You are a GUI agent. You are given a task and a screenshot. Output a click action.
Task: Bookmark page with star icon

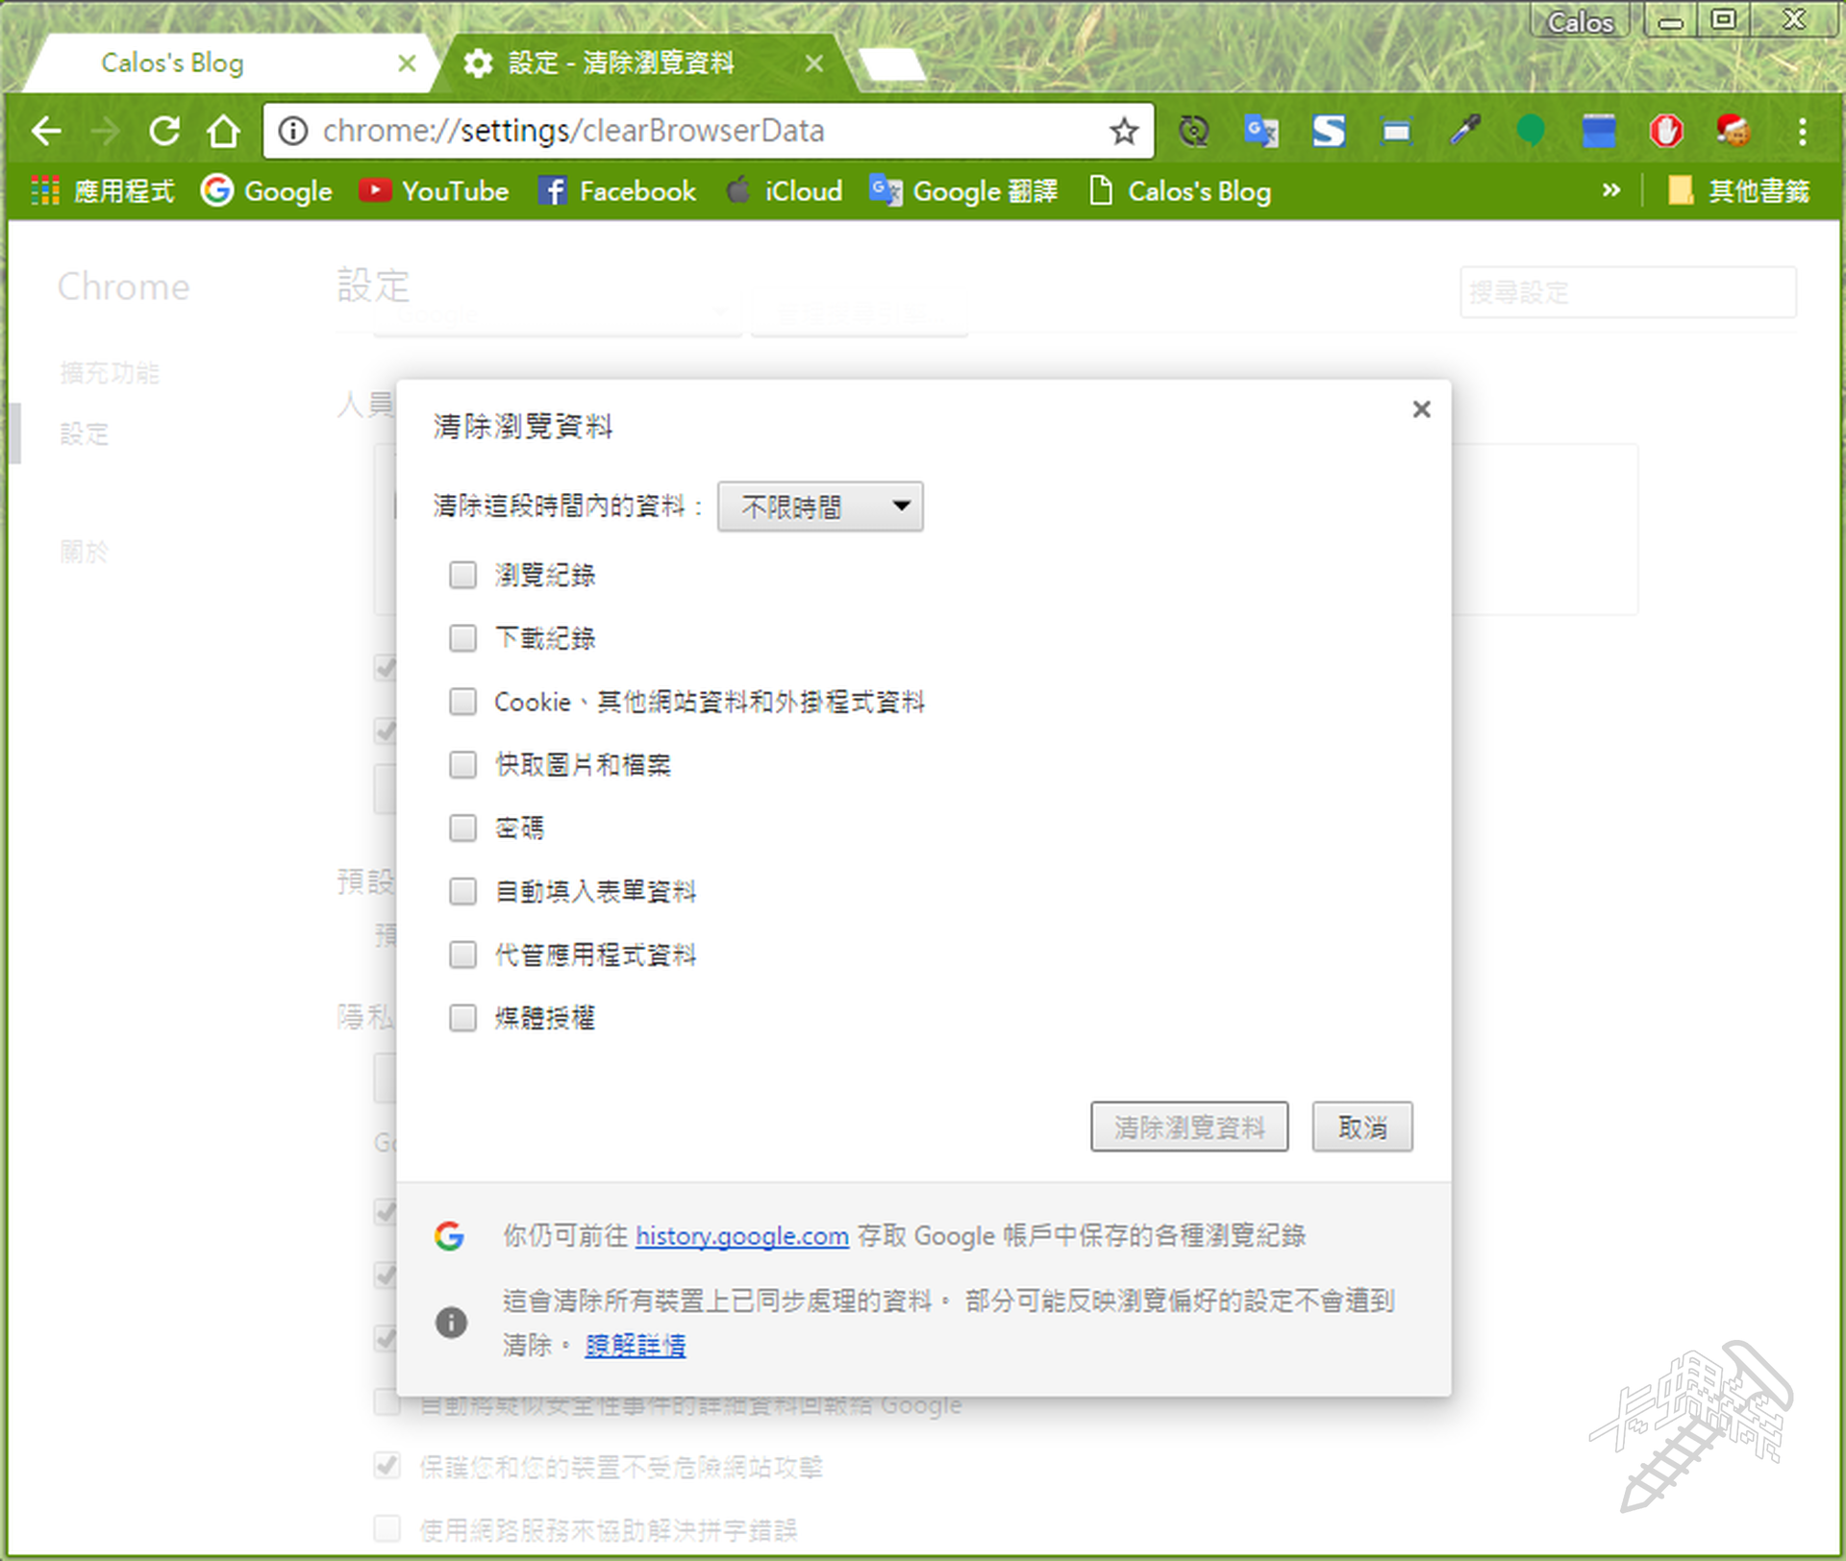(1123, 131)
